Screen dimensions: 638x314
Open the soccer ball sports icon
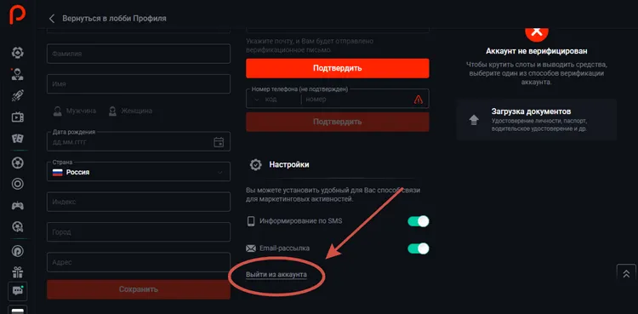point(18,163)
